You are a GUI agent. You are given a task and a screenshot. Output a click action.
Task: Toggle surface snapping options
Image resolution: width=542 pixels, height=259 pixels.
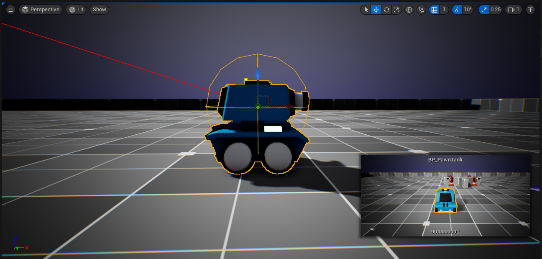422,10
